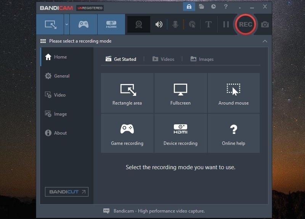Screen dimensions: 305x219
Task: Open Game recording mode tile
Action: click(x=127, y=133)
